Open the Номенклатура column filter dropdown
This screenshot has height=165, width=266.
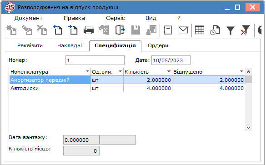(x=88, y=71)
